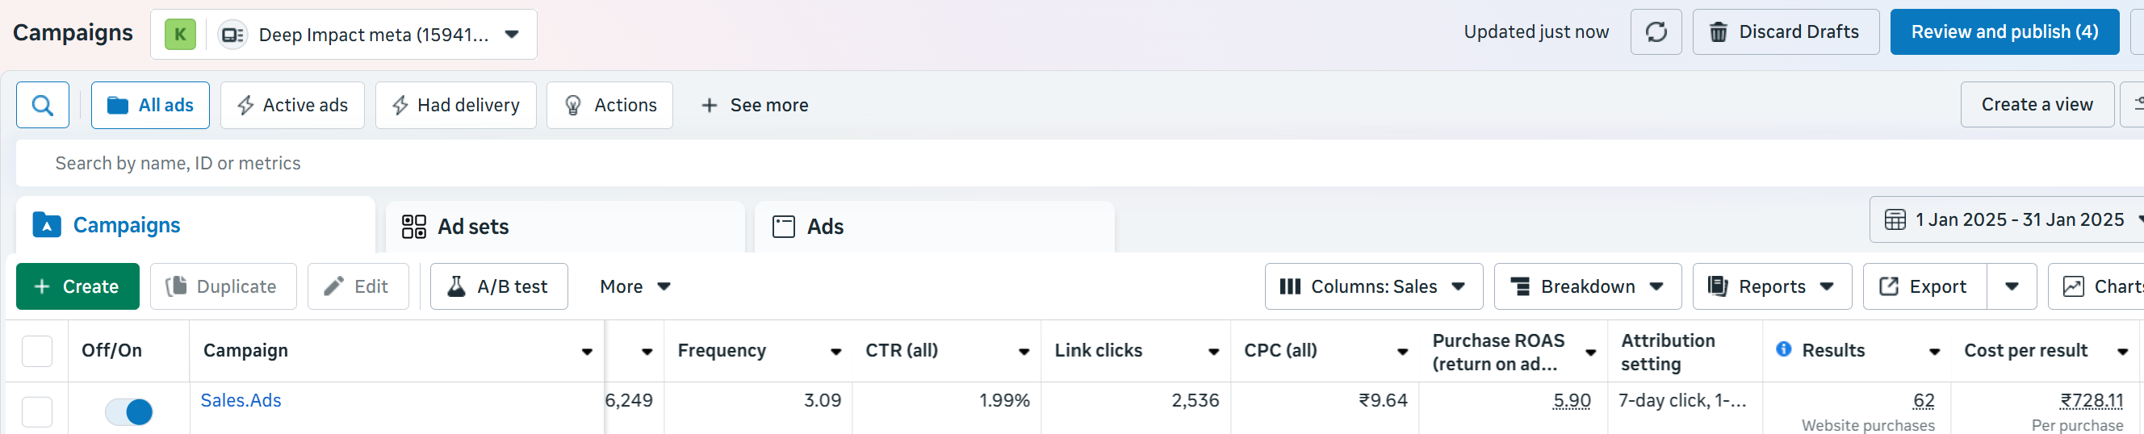Switch to the Ads tab
Viewport: 2144px width, 434px height.
click(x=933, y=227)
